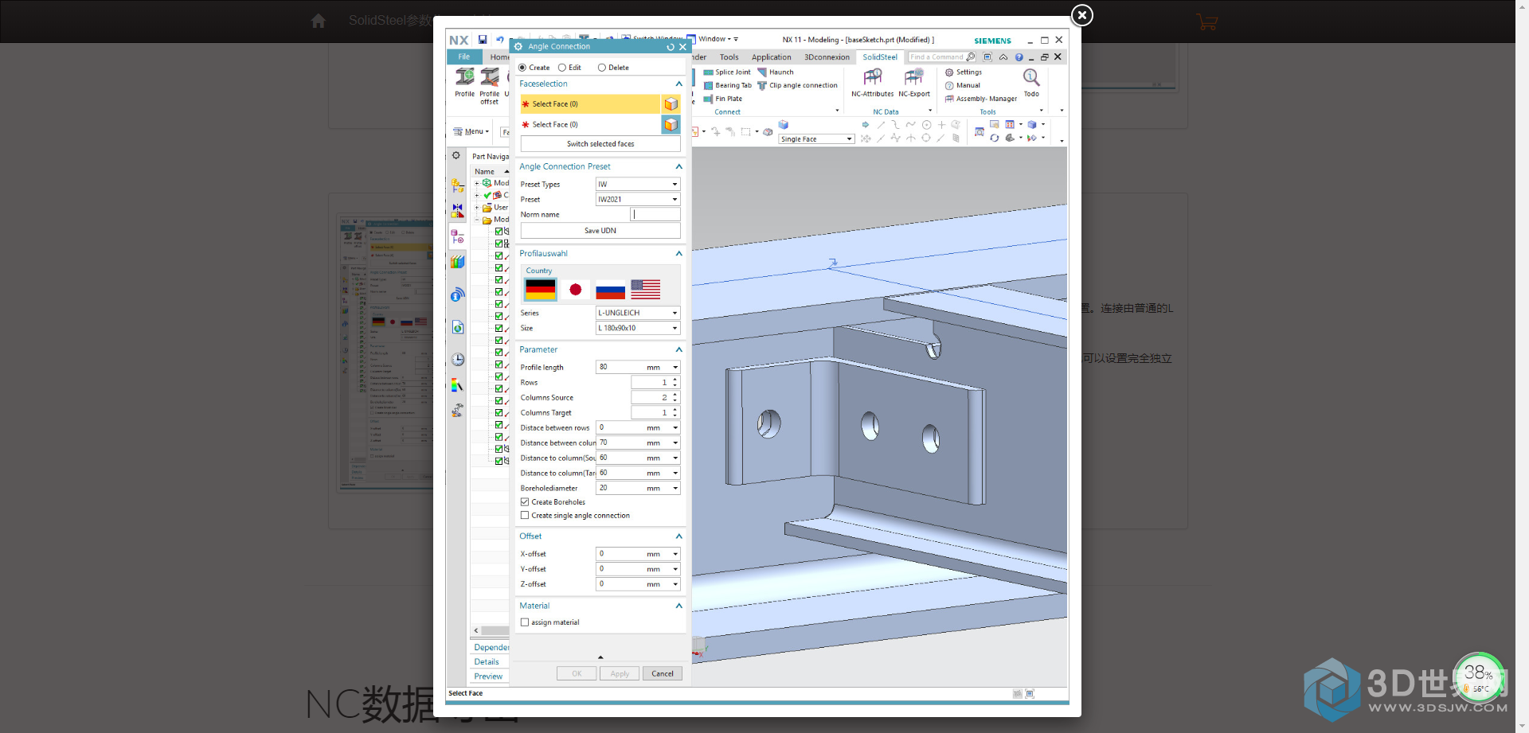
Task: Click the Profile length value field
Action: pyautogui.click(x=622, y=368)
